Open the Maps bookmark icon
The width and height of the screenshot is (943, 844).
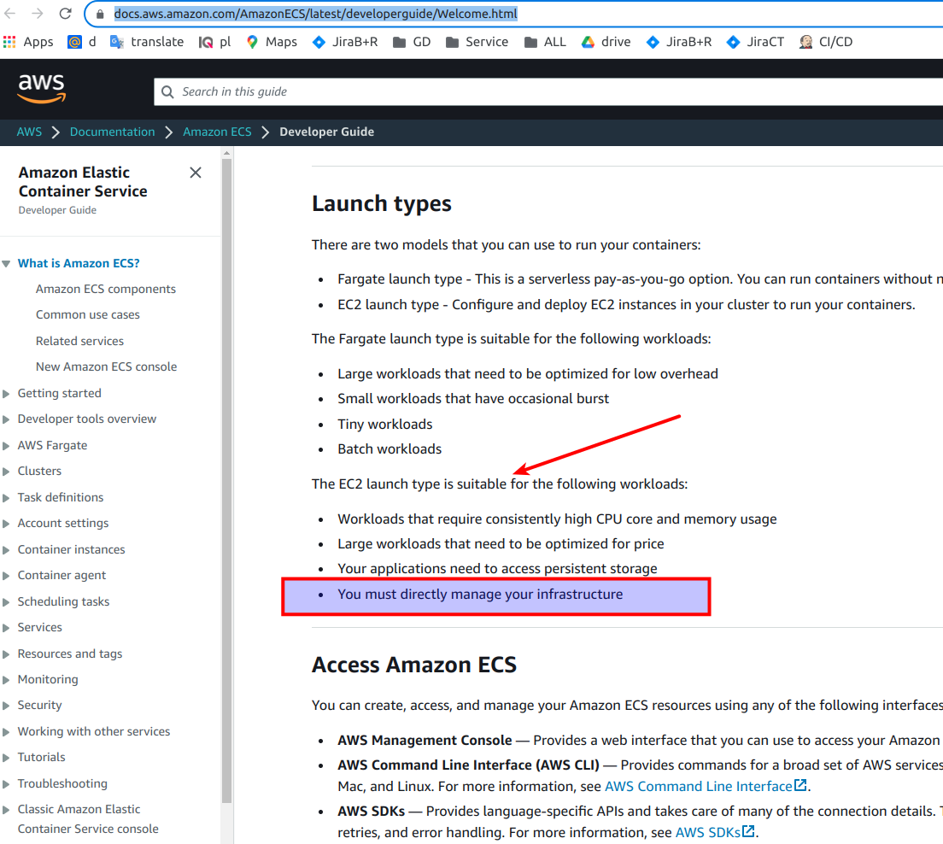point(253,41)
